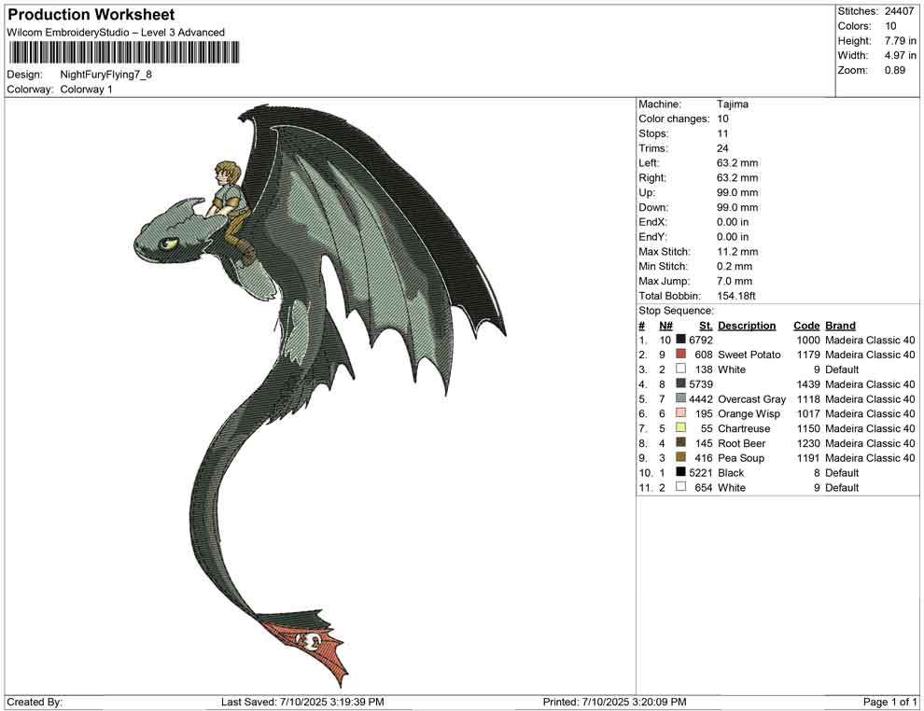Click the 'Orange Wisp' description
Screen dimensions: 924x711
749,413
